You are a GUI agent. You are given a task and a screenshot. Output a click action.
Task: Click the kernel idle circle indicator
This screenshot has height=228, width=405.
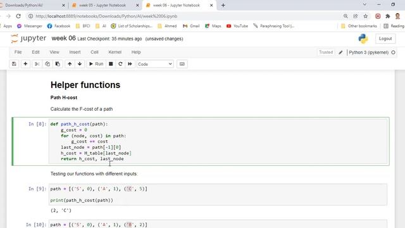393,53
